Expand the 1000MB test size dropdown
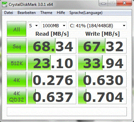This screenshot has width=134, height=122. click(54, 26)
